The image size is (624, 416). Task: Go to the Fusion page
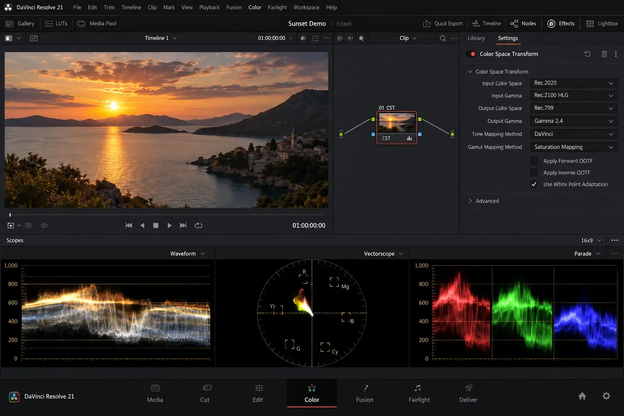pyautogui.click(x=364, y=394)
